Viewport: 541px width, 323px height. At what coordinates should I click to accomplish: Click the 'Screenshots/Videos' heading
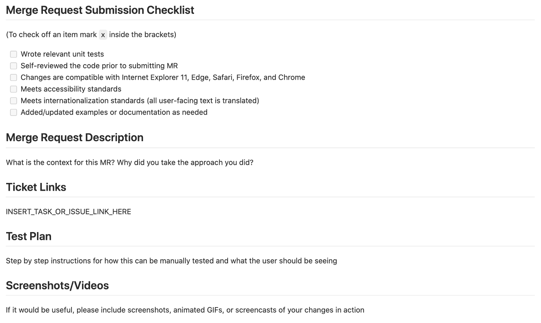57,285
